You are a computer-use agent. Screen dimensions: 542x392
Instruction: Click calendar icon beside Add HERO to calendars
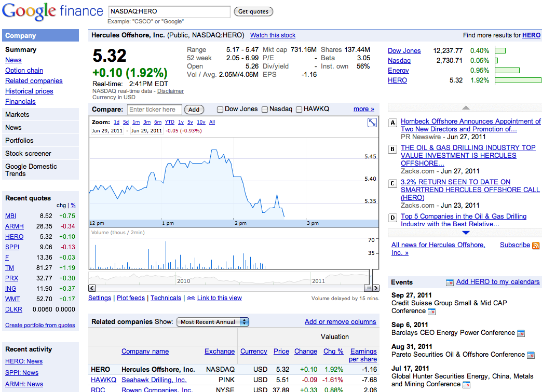450,282
